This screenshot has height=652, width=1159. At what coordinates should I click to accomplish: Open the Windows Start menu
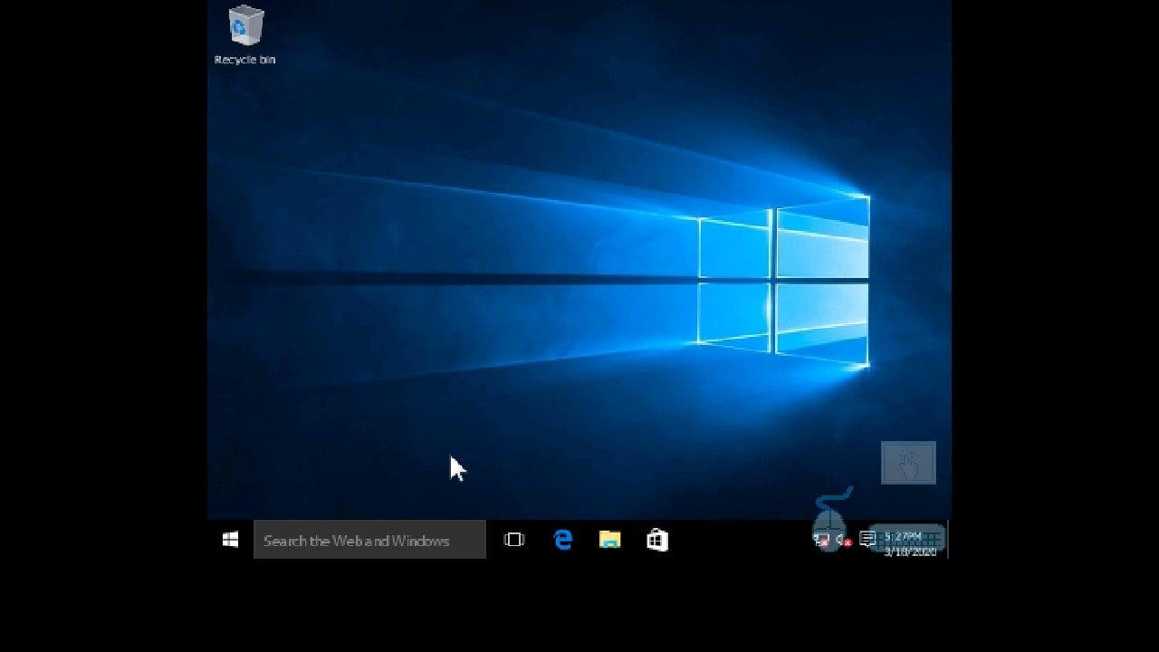pos(230,540)
